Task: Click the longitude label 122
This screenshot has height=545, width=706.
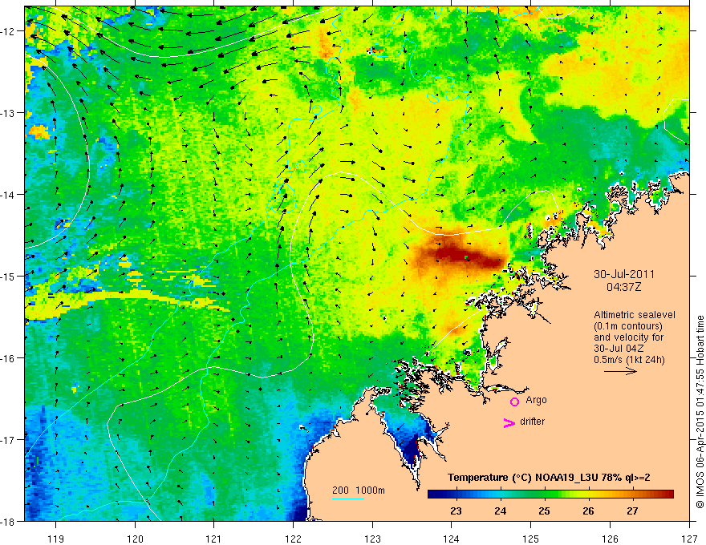Action: [x=293, y=539]
